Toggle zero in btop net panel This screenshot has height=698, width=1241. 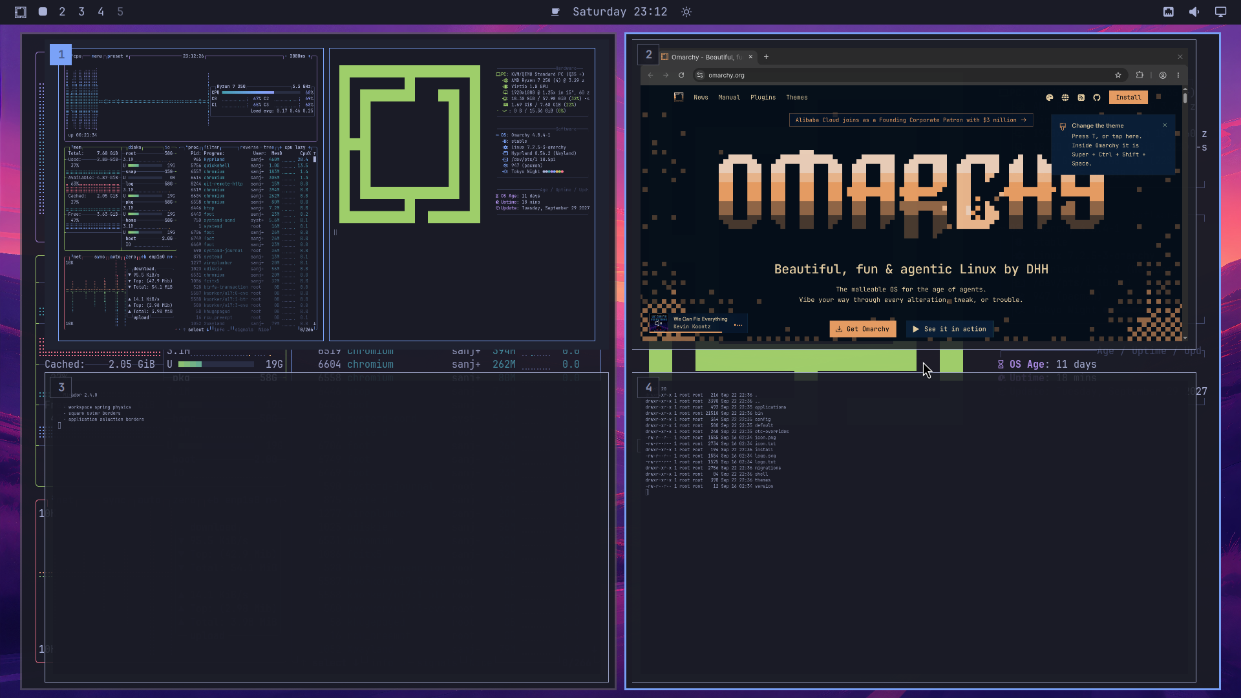[131, 257]
